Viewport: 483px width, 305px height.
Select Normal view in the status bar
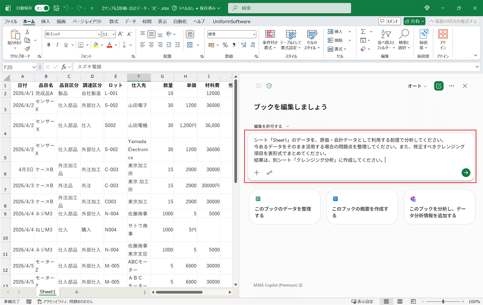386,301
